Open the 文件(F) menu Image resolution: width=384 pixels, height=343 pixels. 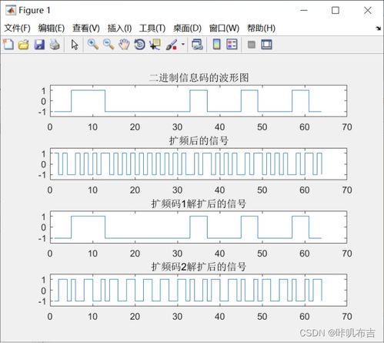(17, 28)
